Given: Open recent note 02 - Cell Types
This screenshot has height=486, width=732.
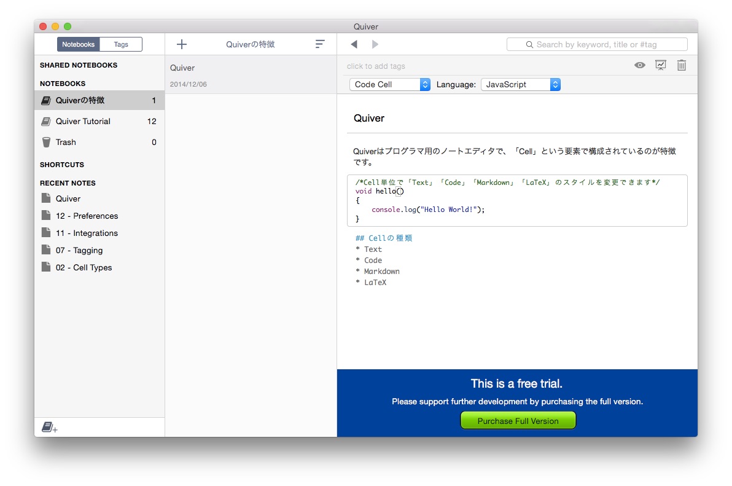Looking at the screenshot, I should click(x=84, y=267).
